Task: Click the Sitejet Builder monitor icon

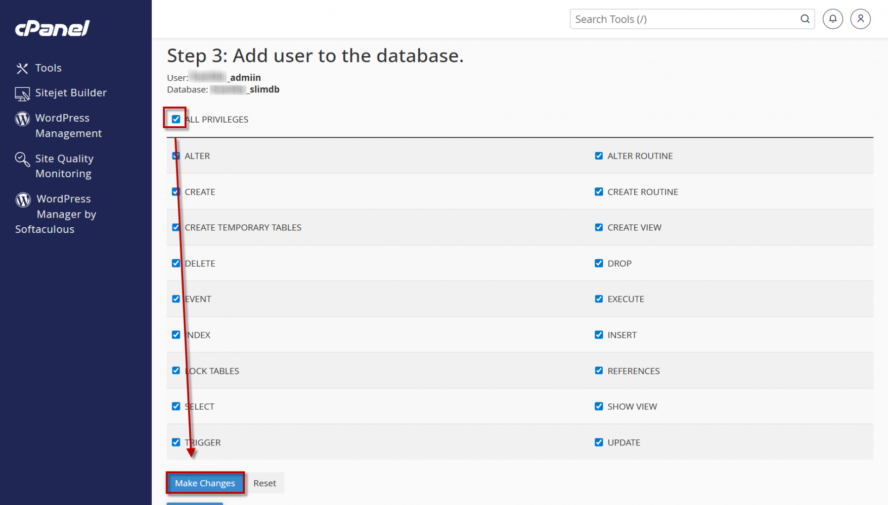Action: (x=22, y=93)
